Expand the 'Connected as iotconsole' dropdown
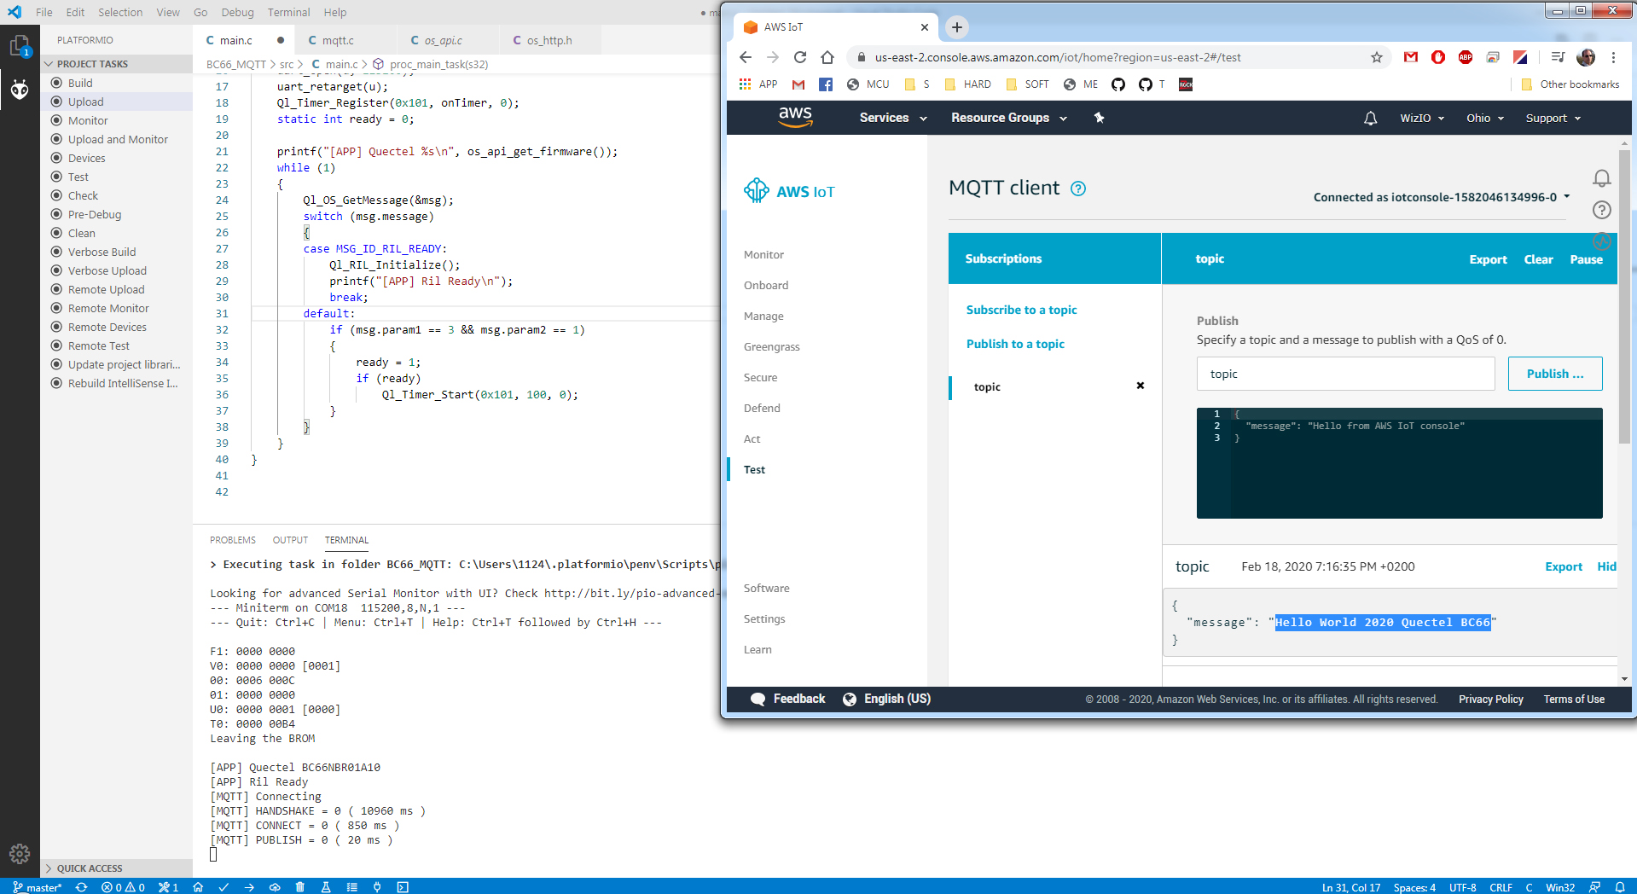This screenshot has height=894, width=1637. 1443,197
